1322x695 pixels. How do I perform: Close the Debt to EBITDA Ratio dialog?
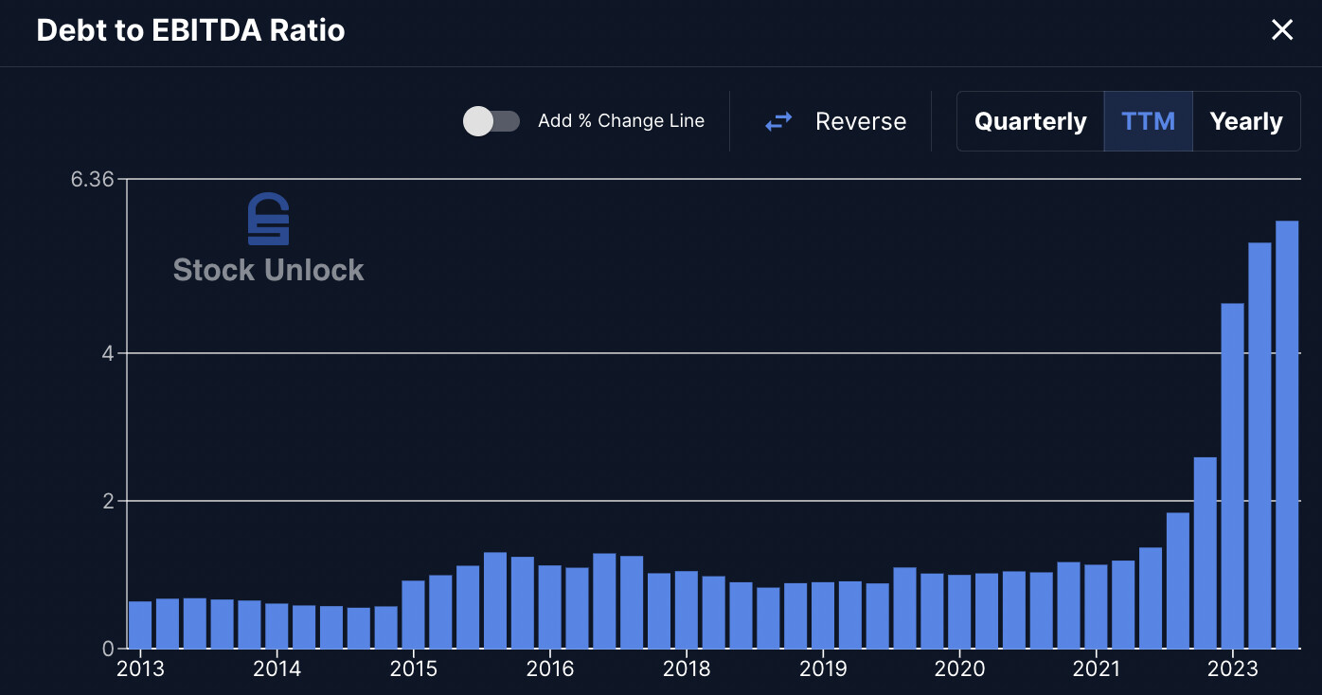tap(1281, 30)
